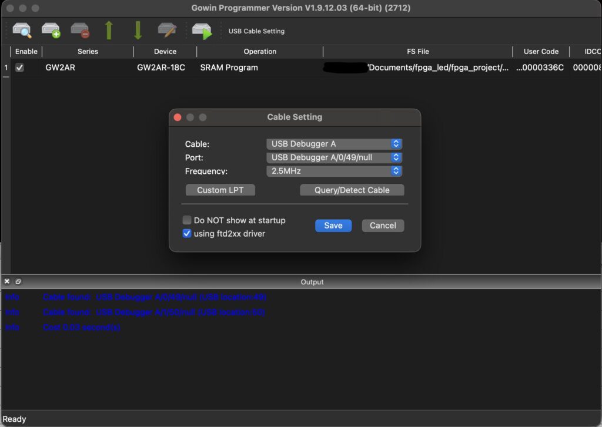Click the FS file path cell
602x427 pixels.
418,68
